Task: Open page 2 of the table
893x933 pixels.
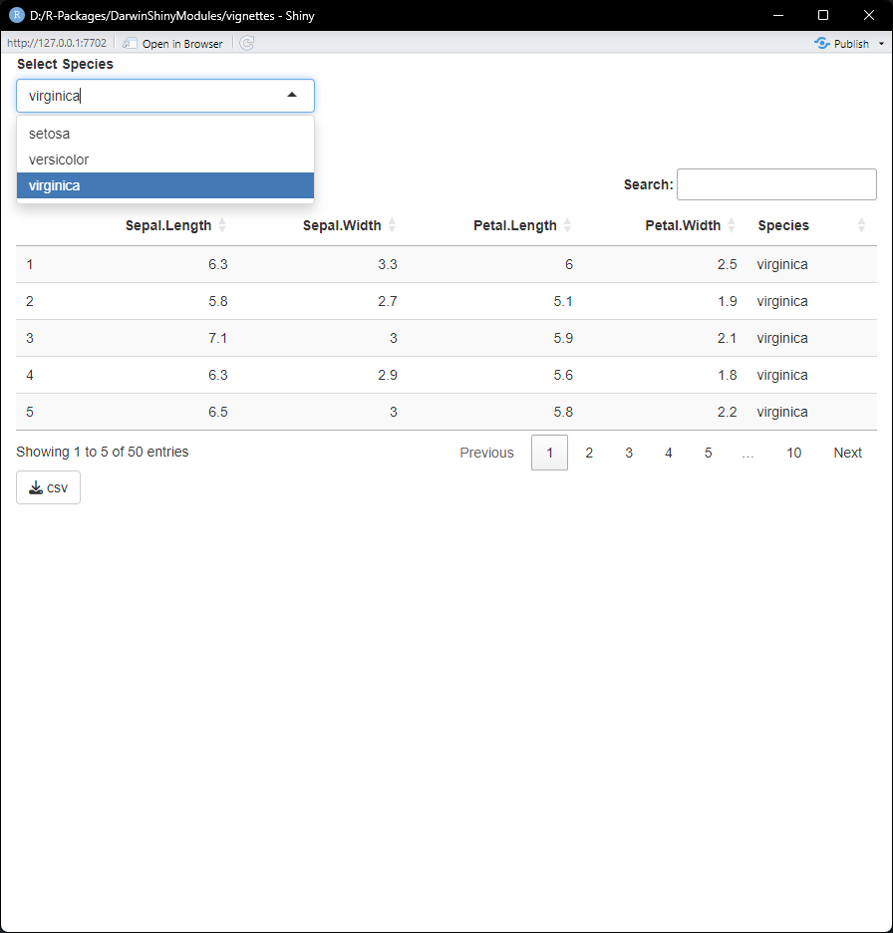Action: point(589,453)
